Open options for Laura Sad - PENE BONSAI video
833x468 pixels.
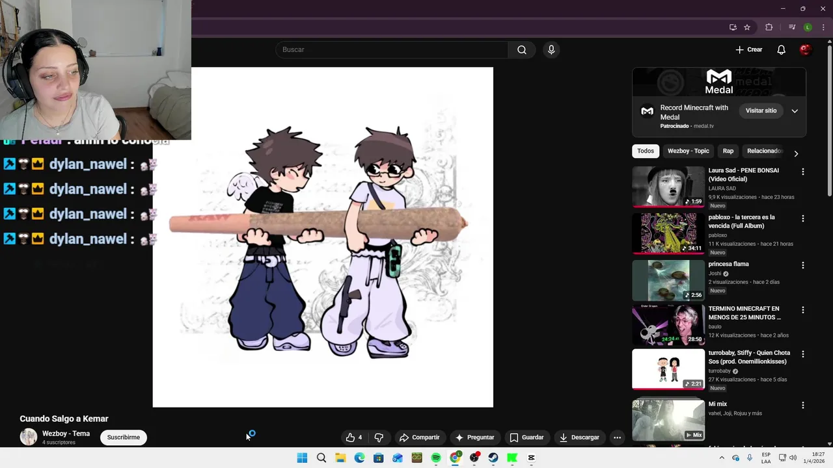pos(802,172)
